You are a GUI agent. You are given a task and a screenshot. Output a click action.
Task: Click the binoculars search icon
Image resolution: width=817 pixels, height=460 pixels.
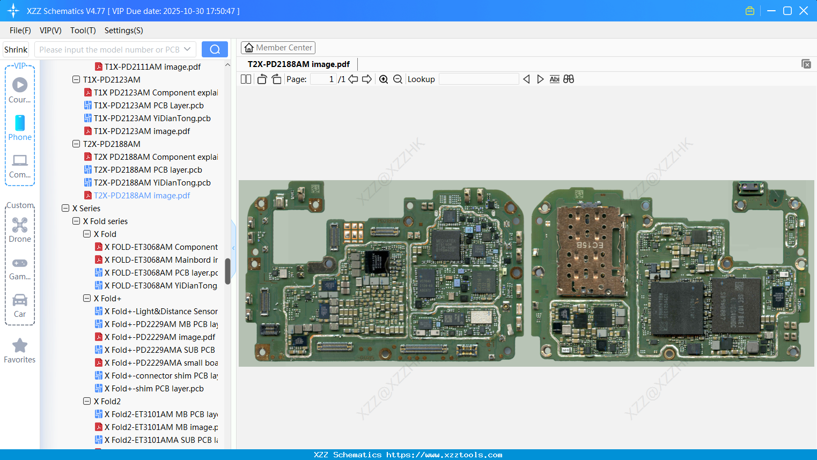click(569, 79)
